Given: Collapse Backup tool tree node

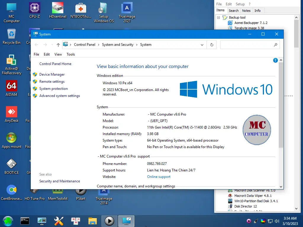Looking at the screenshot, I should 219,17.
